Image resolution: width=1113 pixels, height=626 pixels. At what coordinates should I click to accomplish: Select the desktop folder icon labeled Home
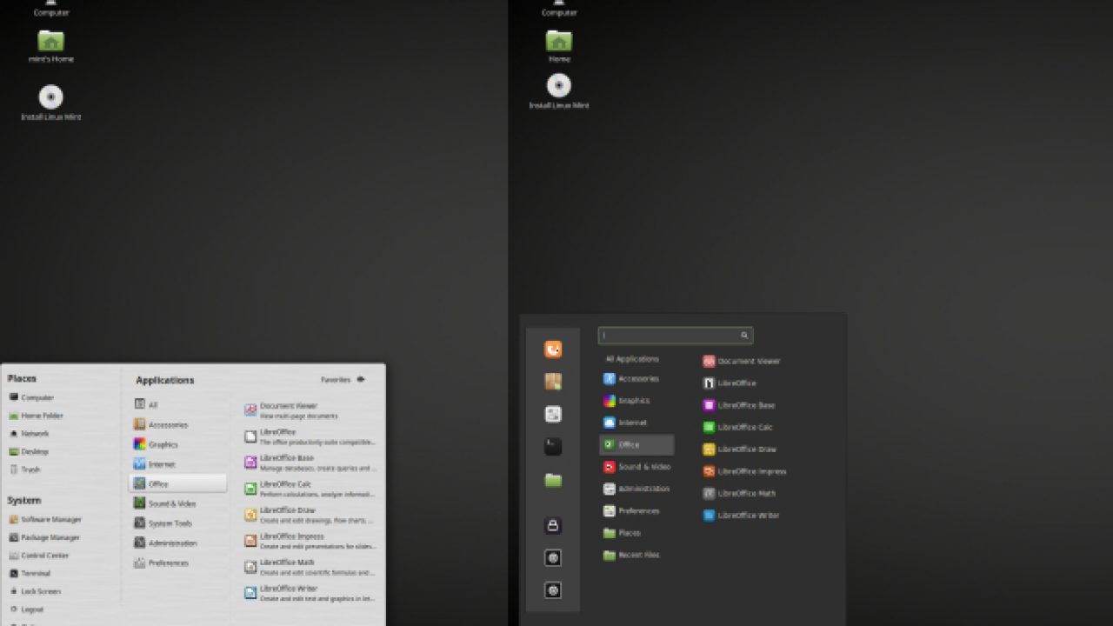point(559,46)
